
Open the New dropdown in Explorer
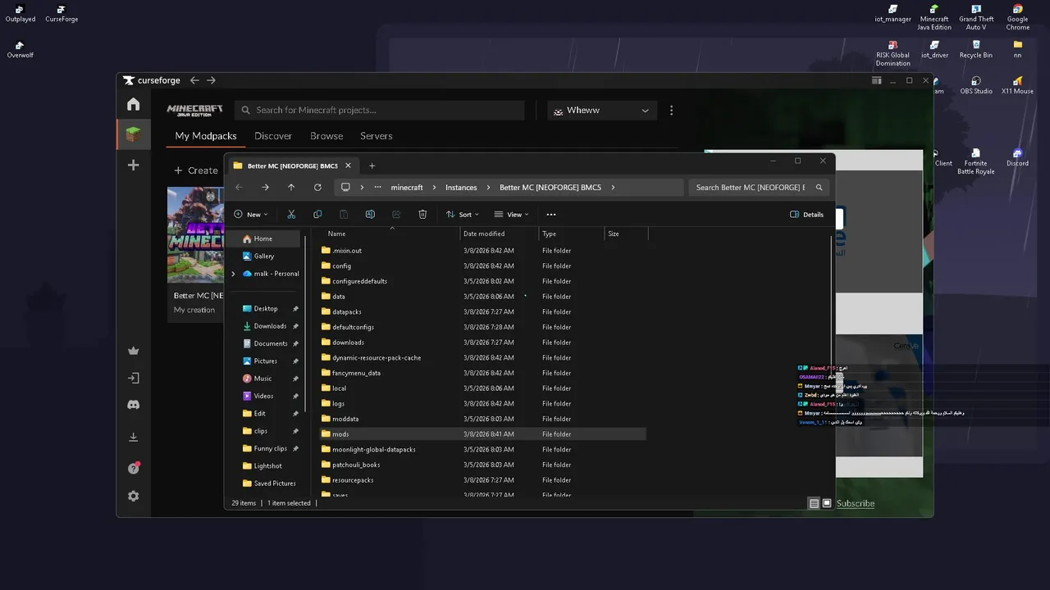point(251,214)
